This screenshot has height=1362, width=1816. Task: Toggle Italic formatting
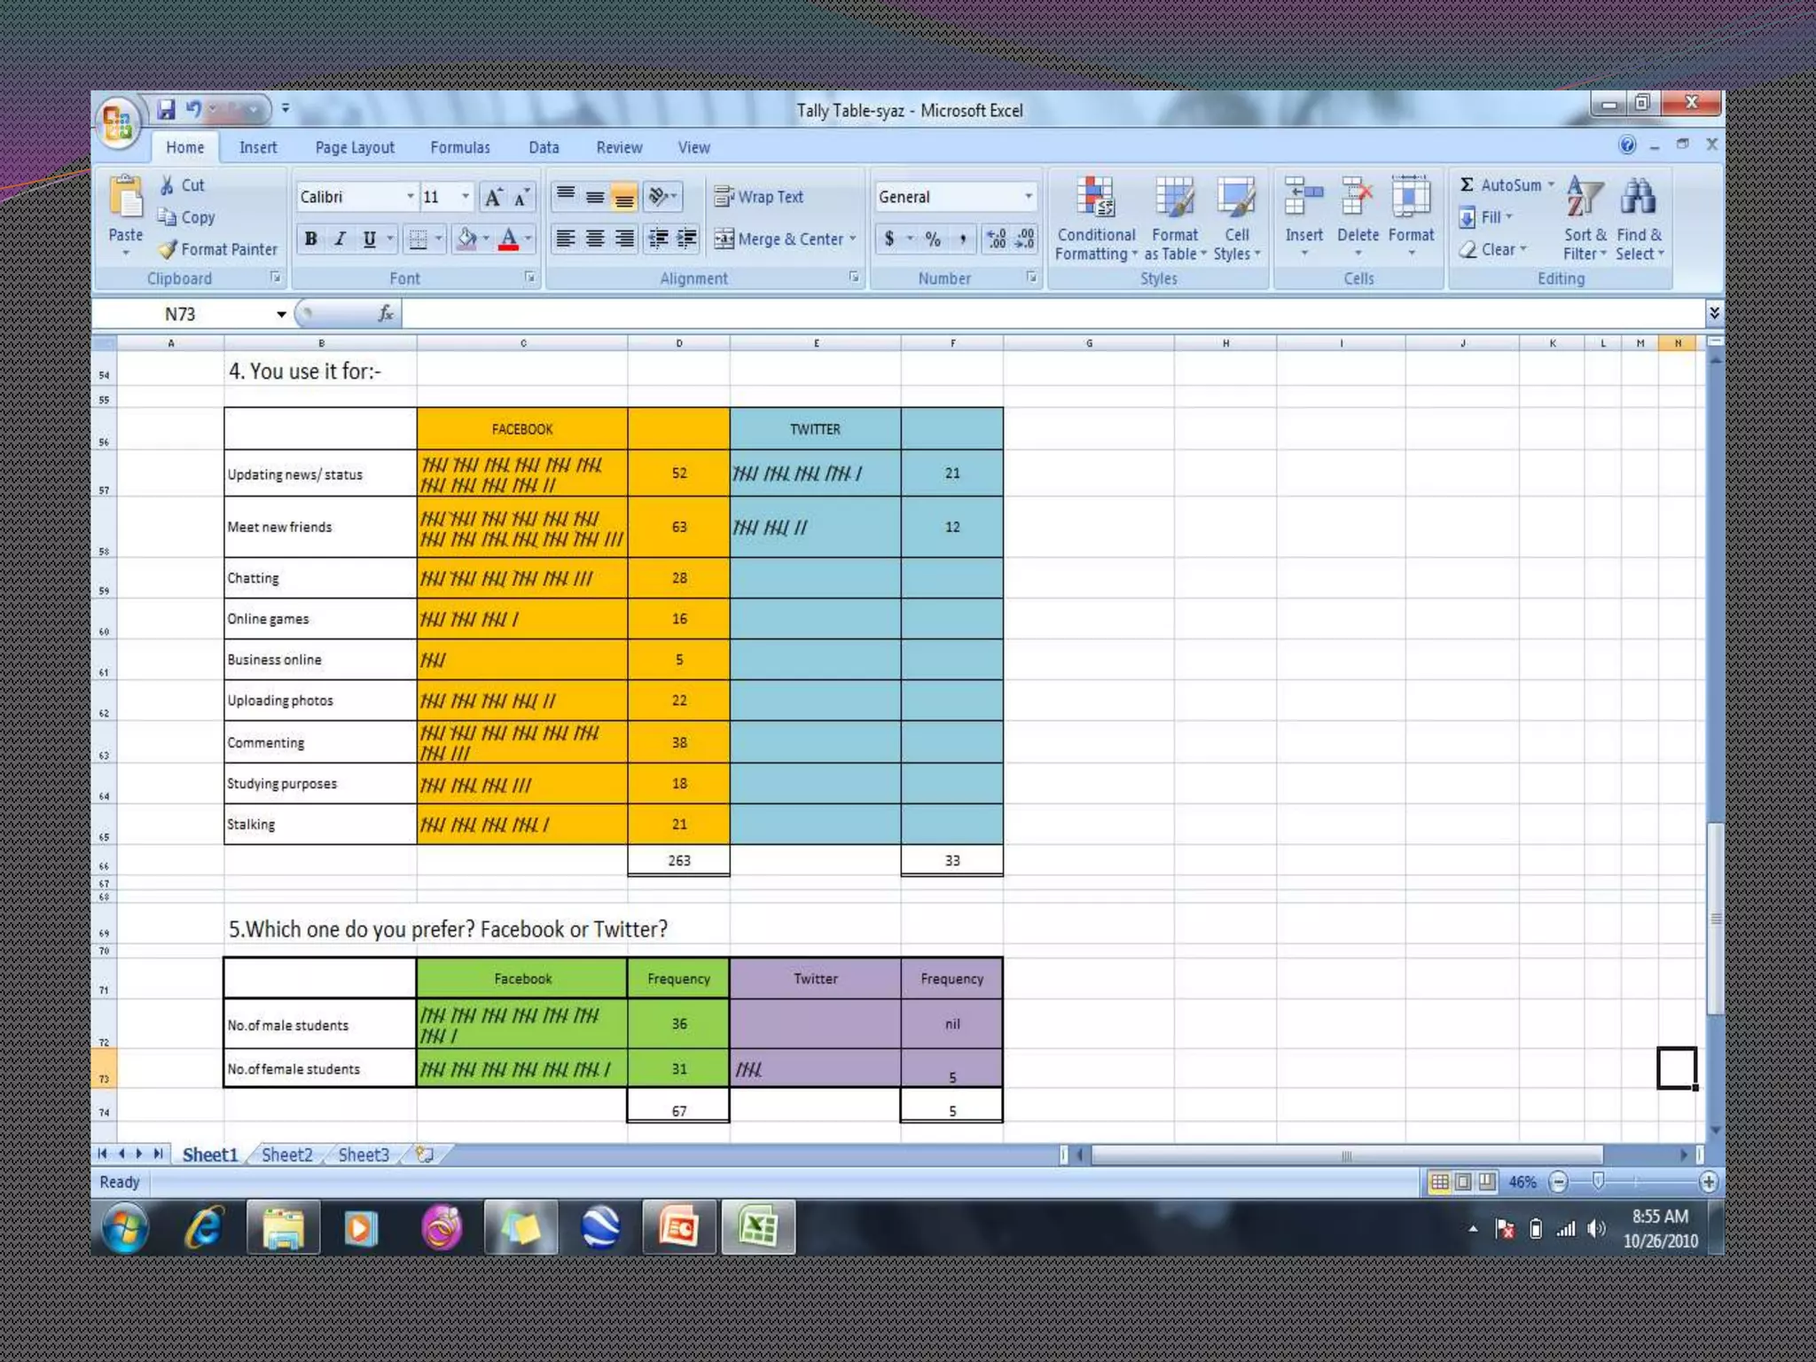pyautogui.click(x=340, y=239)
